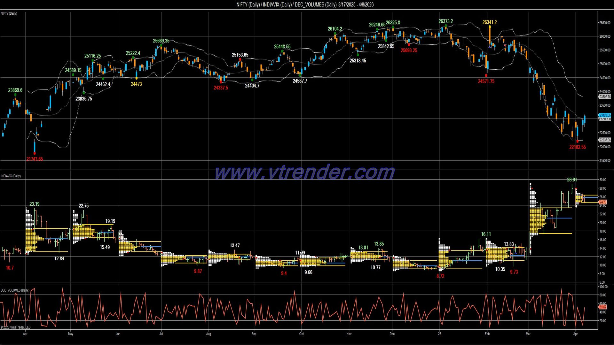
Task: Click the DEC_VOLUMES (Daily) panel label
Action: [x=15, y=290]
